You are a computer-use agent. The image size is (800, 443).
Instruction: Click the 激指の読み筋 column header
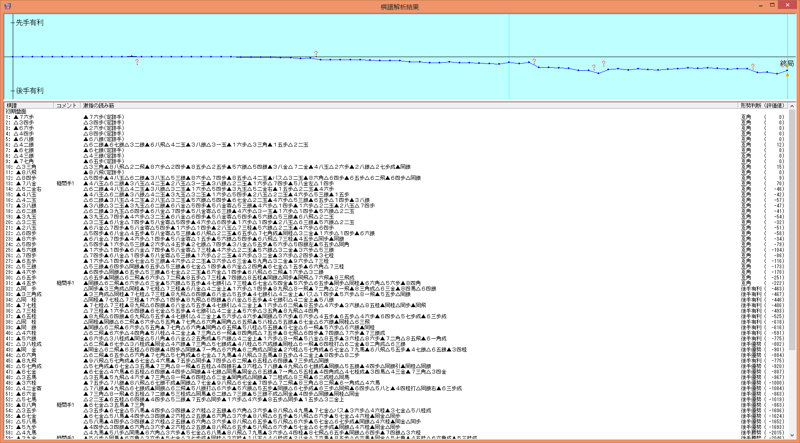point(99,106)
